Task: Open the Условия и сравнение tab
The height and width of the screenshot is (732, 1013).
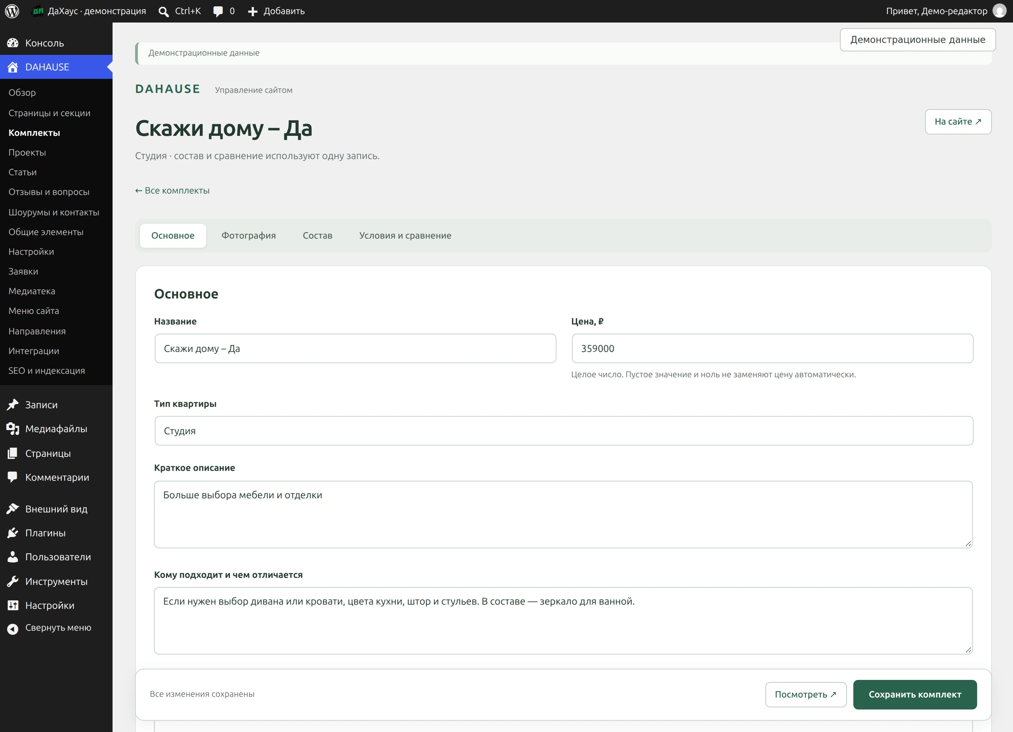Action: tap(405, 235)
